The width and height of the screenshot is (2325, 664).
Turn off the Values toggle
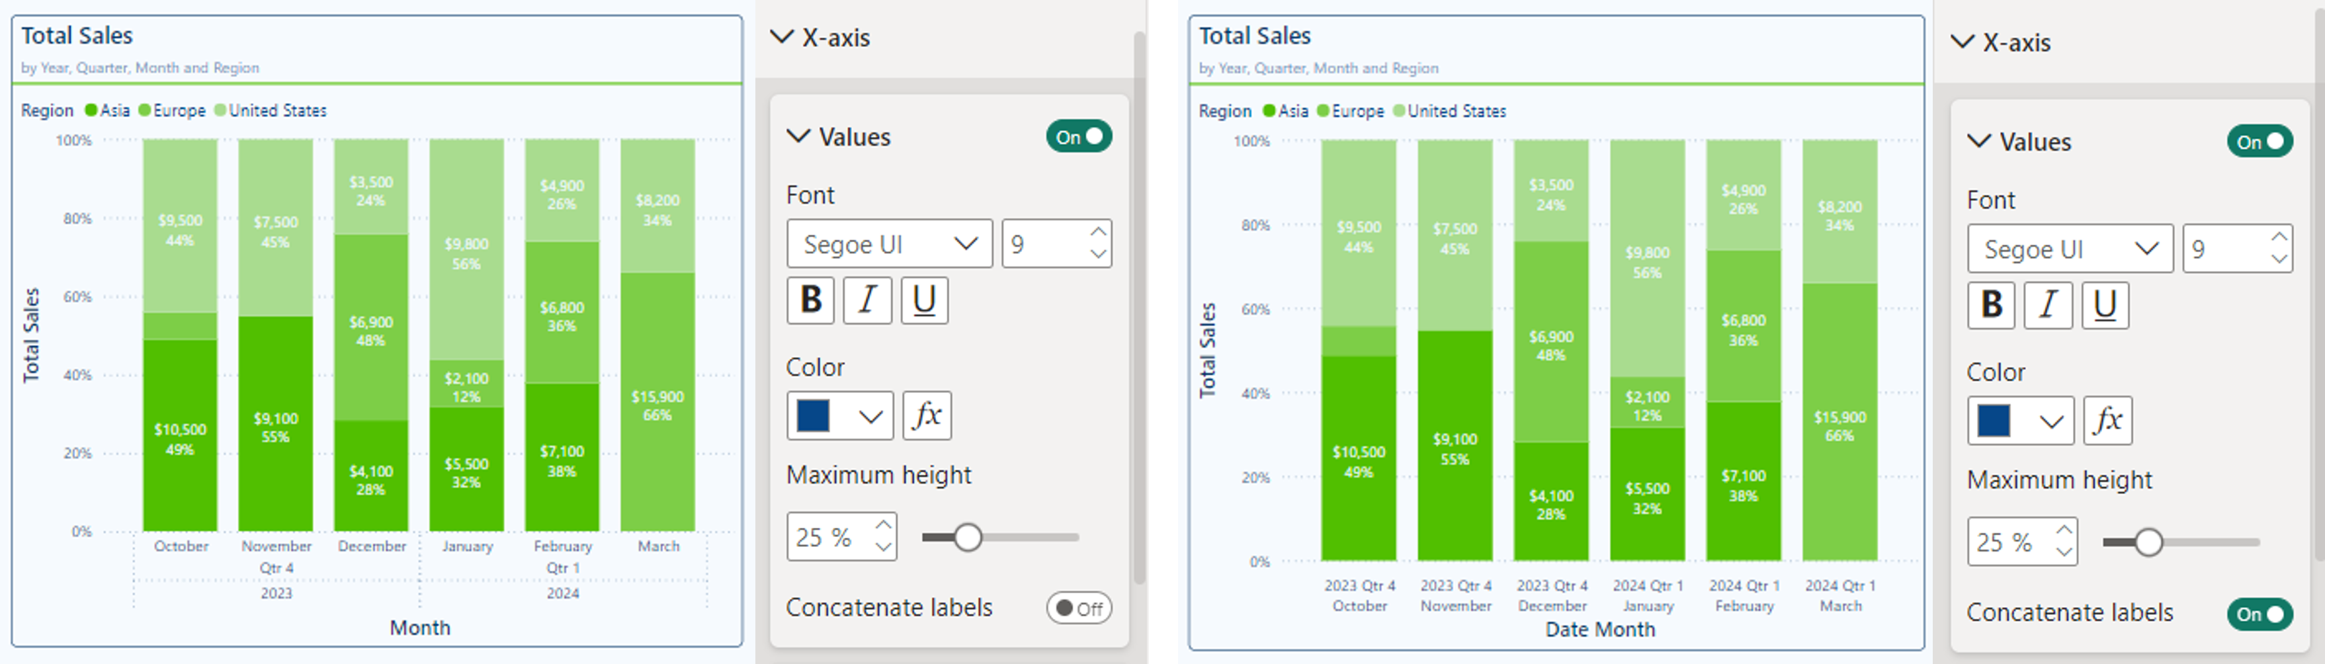1079,137
